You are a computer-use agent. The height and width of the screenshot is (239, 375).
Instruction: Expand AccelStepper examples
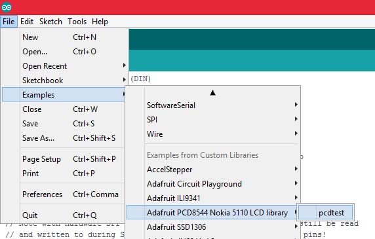click(x=213, y=170)
